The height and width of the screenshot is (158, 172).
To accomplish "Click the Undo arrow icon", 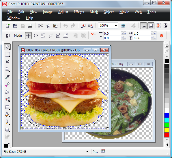I will [x=66, y=26].
